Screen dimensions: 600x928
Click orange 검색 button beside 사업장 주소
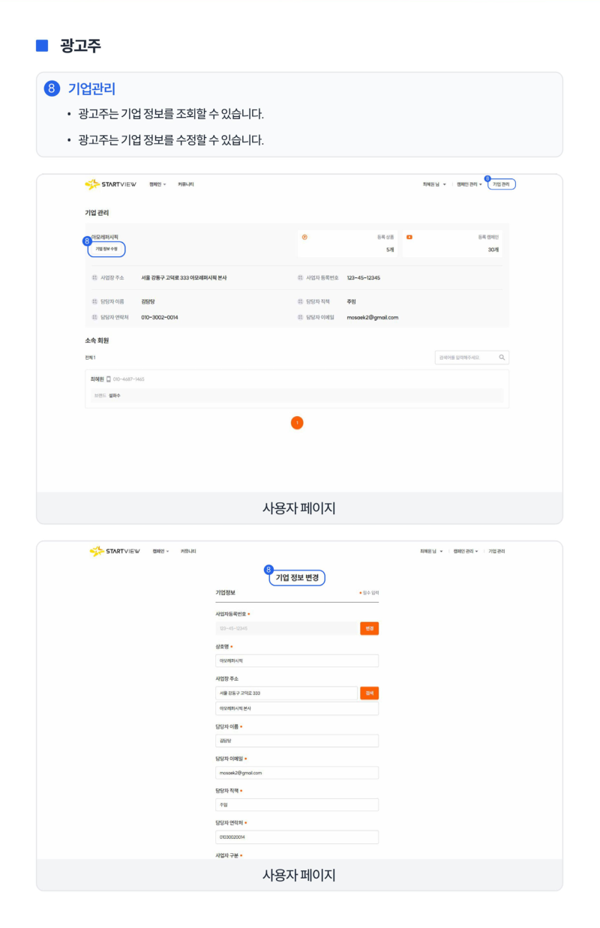tap(369, 693)
